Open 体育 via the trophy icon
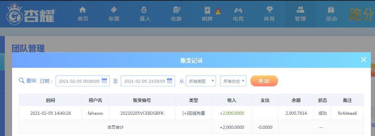 click(269, 10)
